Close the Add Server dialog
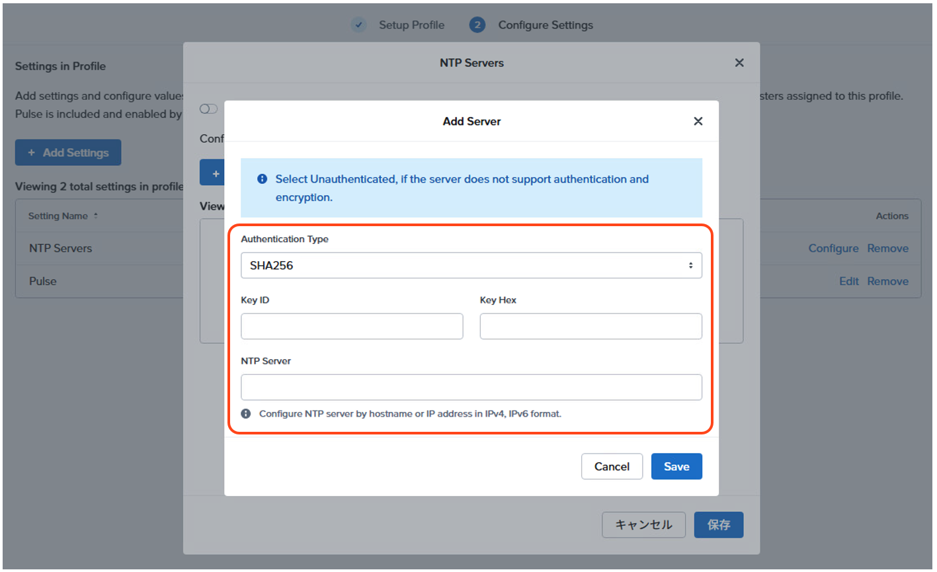The width and height of the screenshot is (937, 572). click(698, 121)
